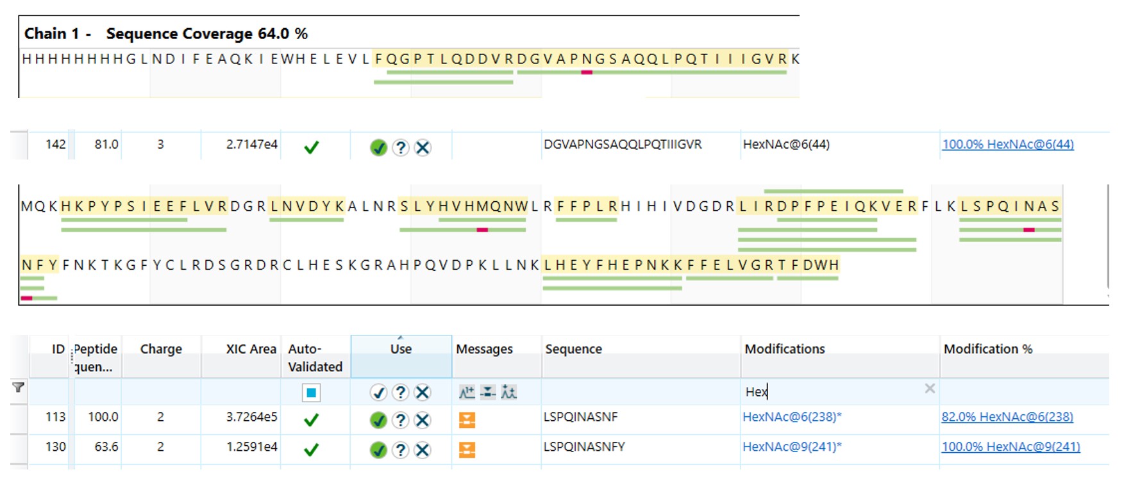Sort by the Sequence column header
Screen dimensions: 1124x481
click(573, 349)
